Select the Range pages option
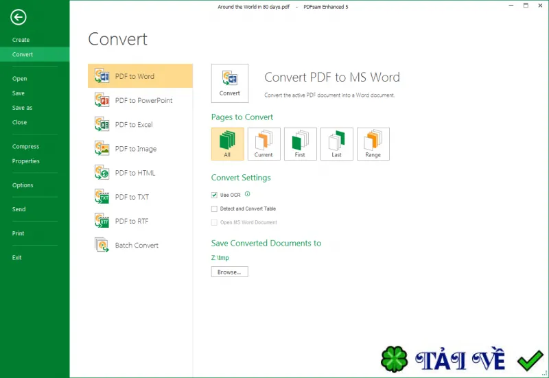This screenshot has width=549, height=378. (373, 144)
